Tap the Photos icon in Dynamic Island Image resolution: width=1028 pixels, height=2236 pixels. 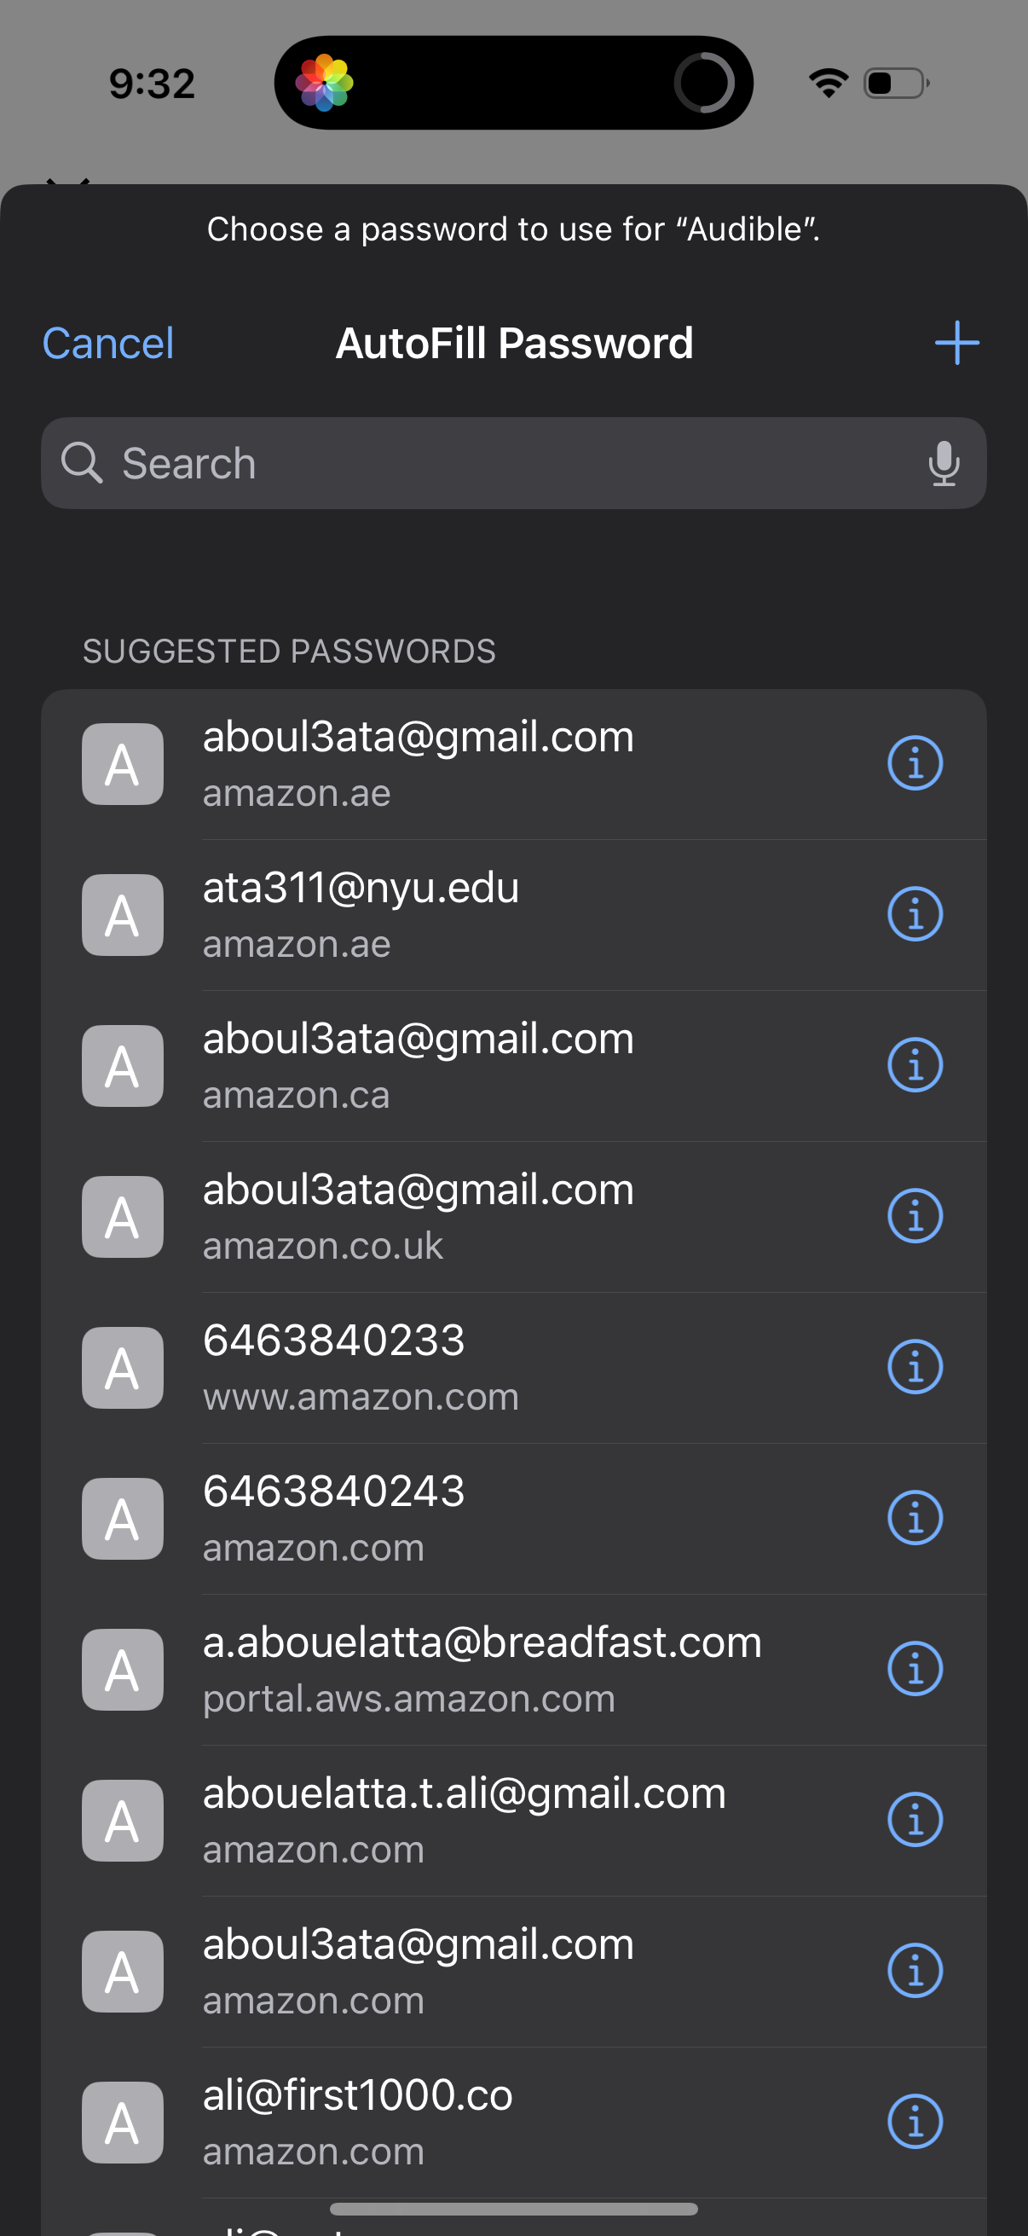325,84
